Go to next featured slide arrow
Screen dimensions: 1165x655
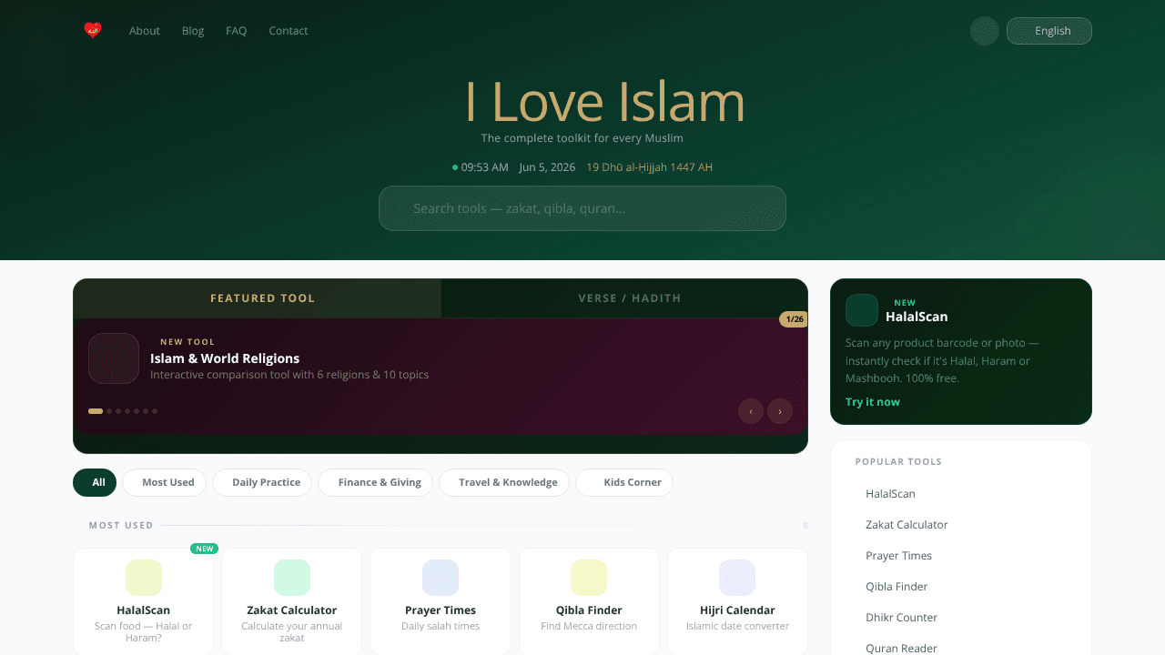point(780,411)
